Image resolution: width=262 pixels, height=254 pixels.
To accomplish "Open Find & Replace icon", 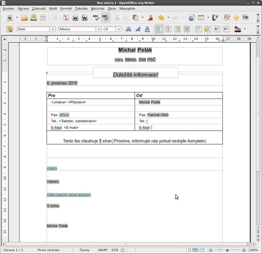I will [x=227, y=17].
